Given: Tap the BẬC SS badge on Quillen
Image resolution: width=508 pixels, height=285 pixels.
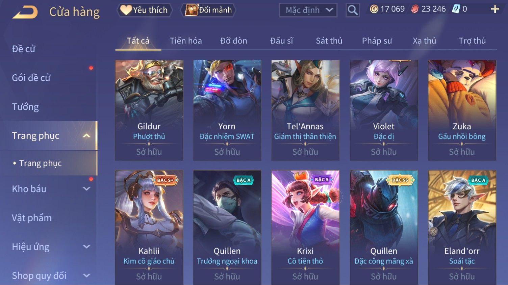Looking at the screenshot, I should point(400,180).
